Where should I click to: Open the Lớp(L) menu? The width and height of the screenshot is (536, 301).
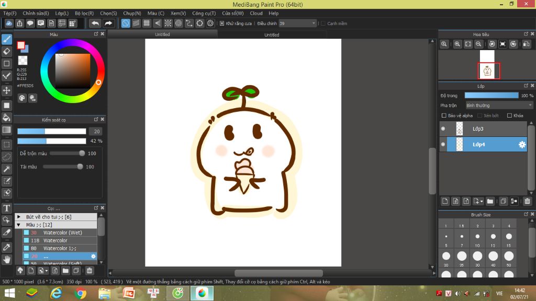62,13
